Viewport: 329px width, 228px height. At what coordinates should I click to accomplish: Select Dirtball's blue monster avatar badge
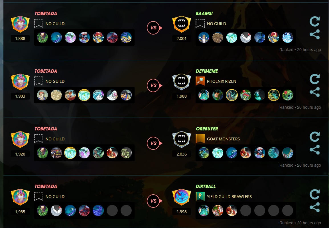click(182, 197)
